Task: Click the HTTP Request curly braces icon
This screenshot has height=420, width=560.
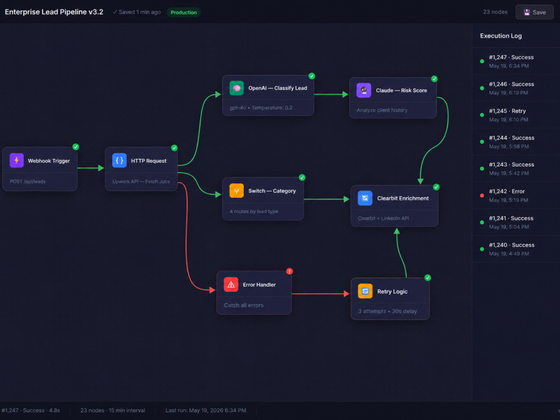Action: pyautogui.click(x=119, y=161)
